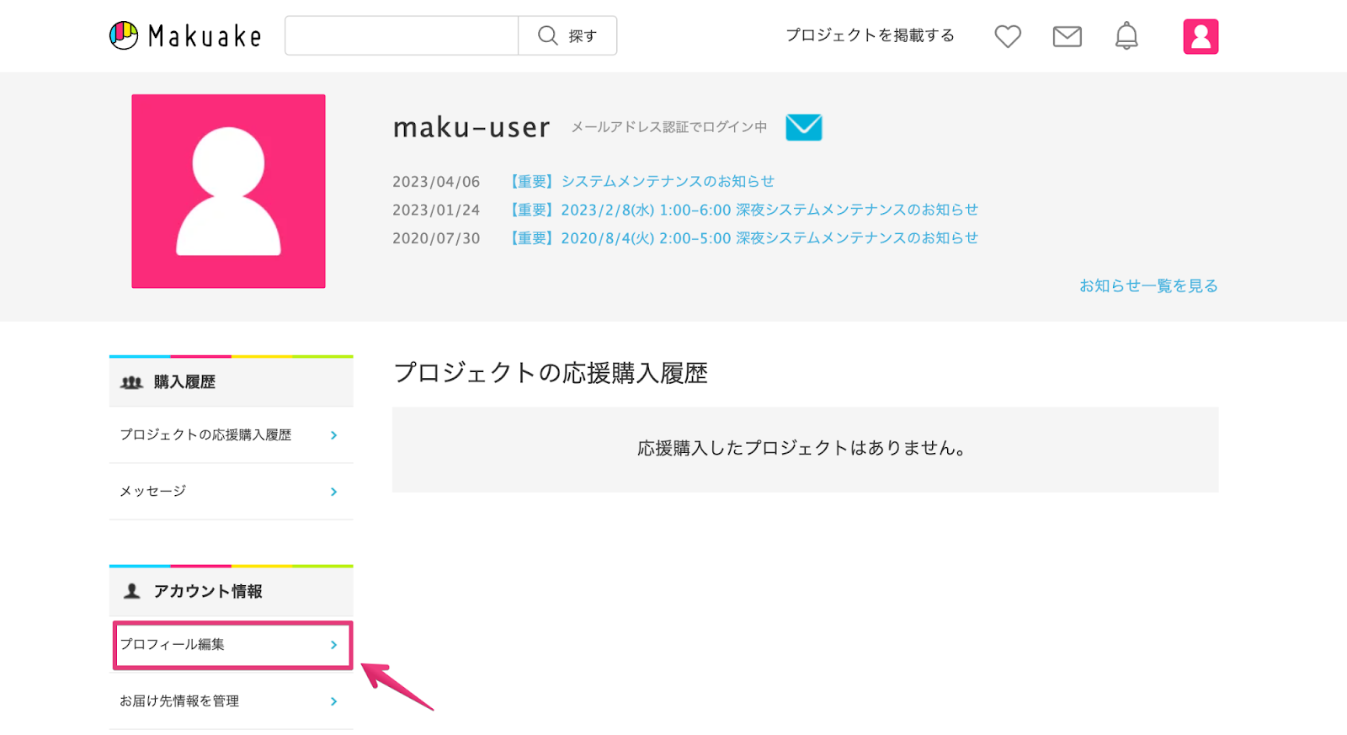Open 2020/8/4(火) 深夜システムメンテナンス notice

coord(743,238)
